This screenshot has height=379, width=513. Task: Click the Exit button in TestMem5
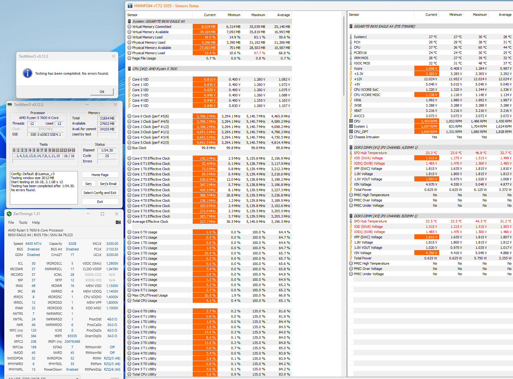click(x=100, y=202)
